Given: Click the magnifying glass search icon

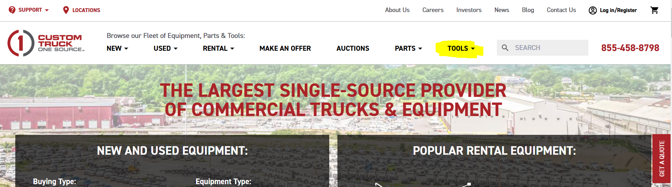Looking at the screenshot, I should click(x=505, y=48).
